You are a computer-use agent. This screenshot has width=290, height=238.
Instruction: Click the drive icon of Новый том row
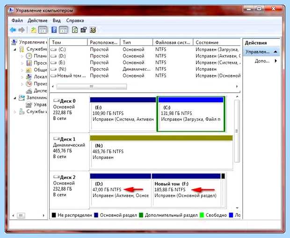coord(54,75)
